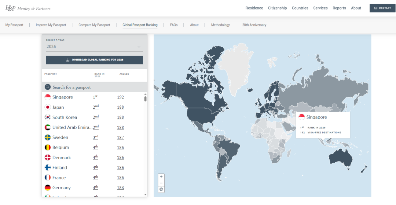
Task: Click the magnifier search icon
Action: [x=47, y=87]
